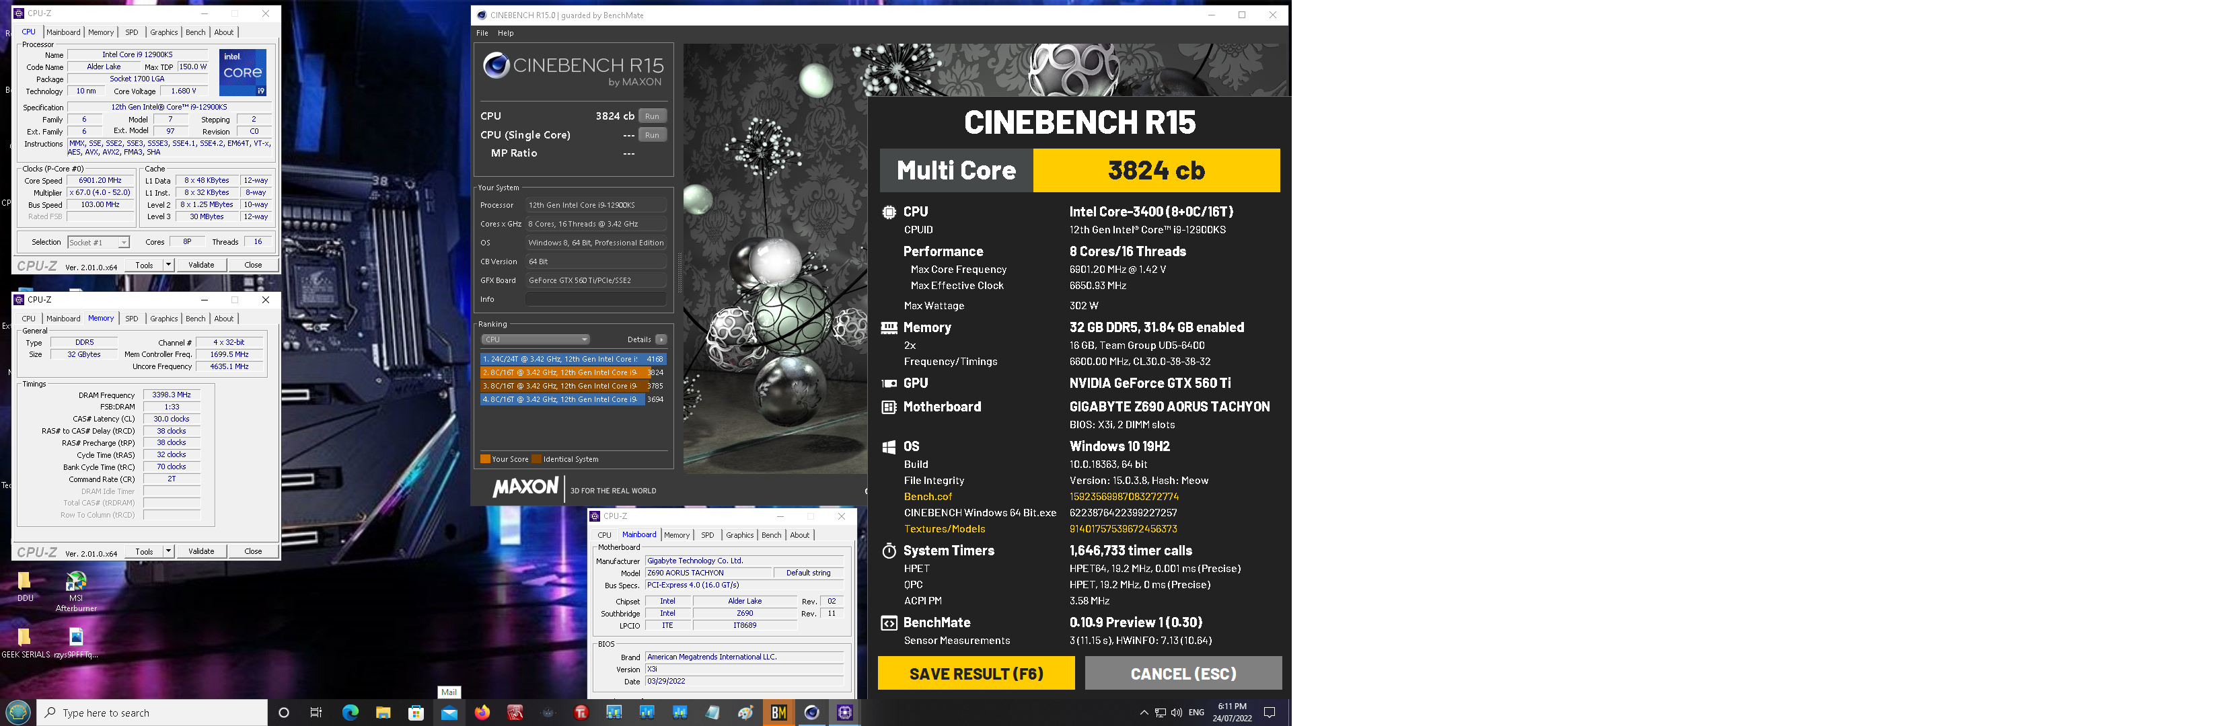
Task: Run the CPU (Single Core) benchmark
Action: (652, 134)
